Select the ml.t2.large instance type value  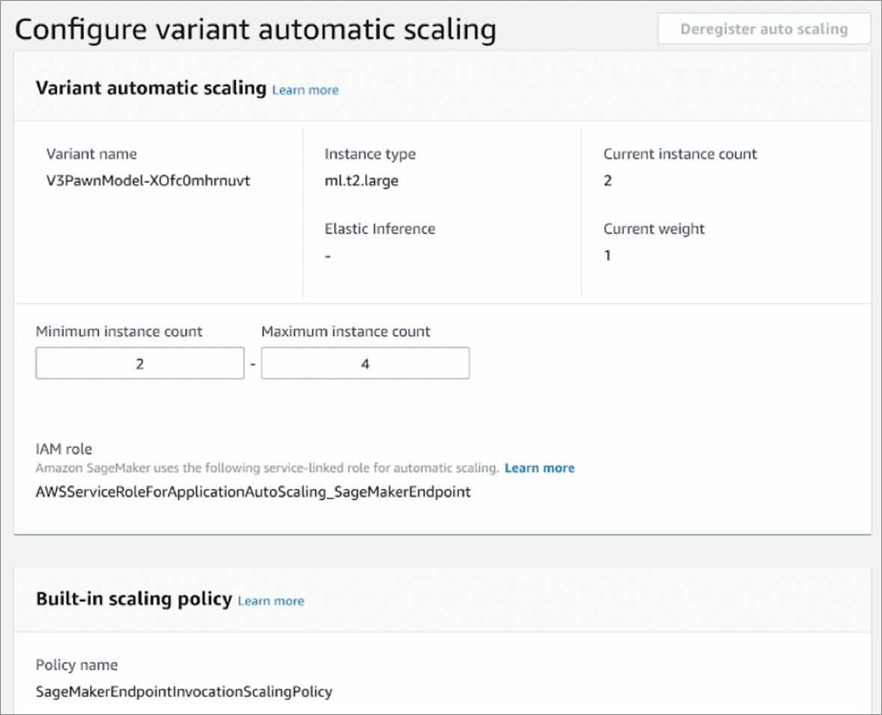(x=361, y=181)
